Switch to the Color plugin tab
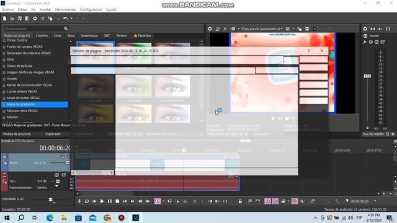This screenshot has height=223, width=397. coord(58,36)
